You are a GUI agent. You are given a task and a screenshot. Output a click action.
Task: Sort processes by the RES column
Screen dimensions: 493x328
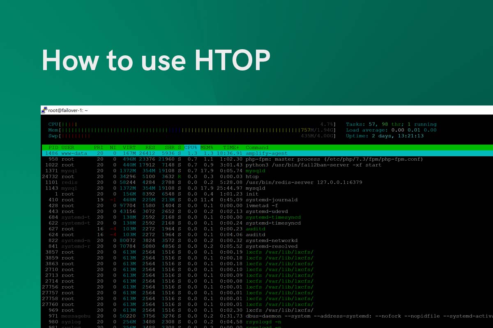point(150,147)
